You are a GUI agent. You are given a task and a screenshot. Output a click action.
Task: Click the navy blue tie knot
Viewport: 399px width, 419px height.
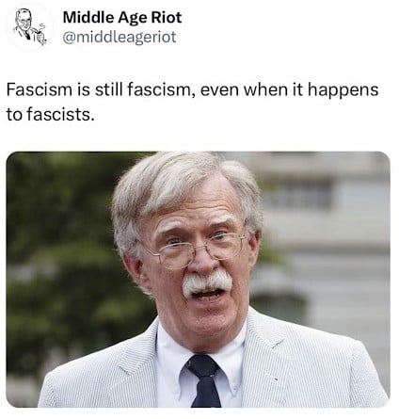[x=203, y=366]
